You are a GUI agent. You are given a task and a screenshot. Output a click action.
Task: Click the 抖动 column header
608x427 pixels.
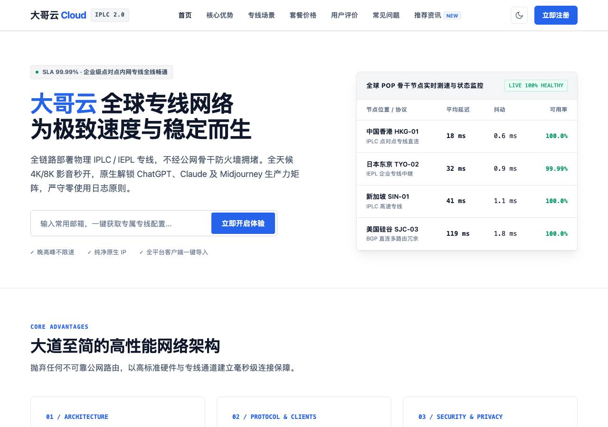[x=499, y=110]
